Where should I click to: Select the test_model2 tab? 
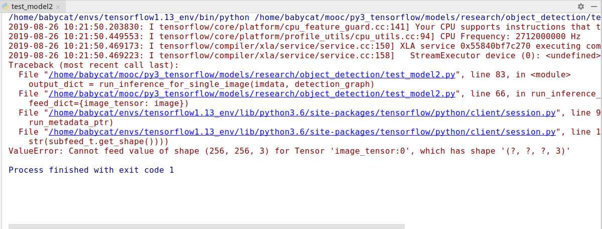[31, 7]
